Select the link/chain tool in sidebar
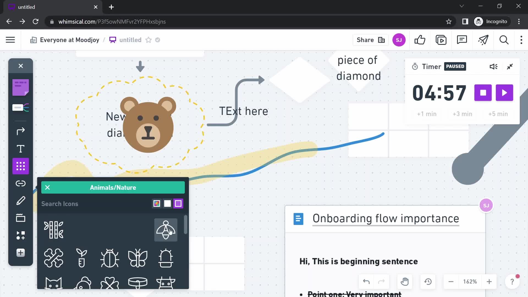This screenshot has height=297, width=528. pyautogui.click(x=21, y=183)
